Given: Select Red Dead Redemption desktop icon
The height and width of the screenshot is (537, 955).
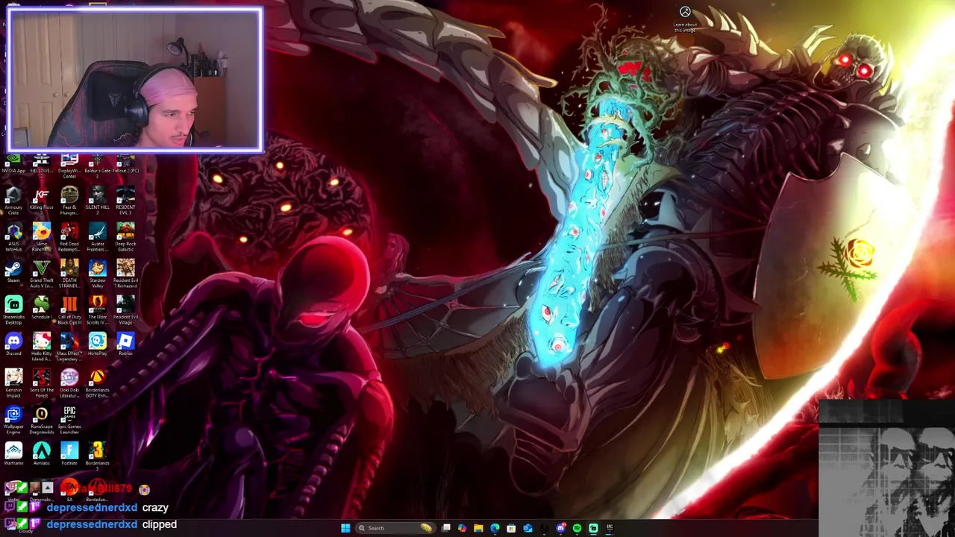Looking at the screenshot, I should click(x=69, y=236).
